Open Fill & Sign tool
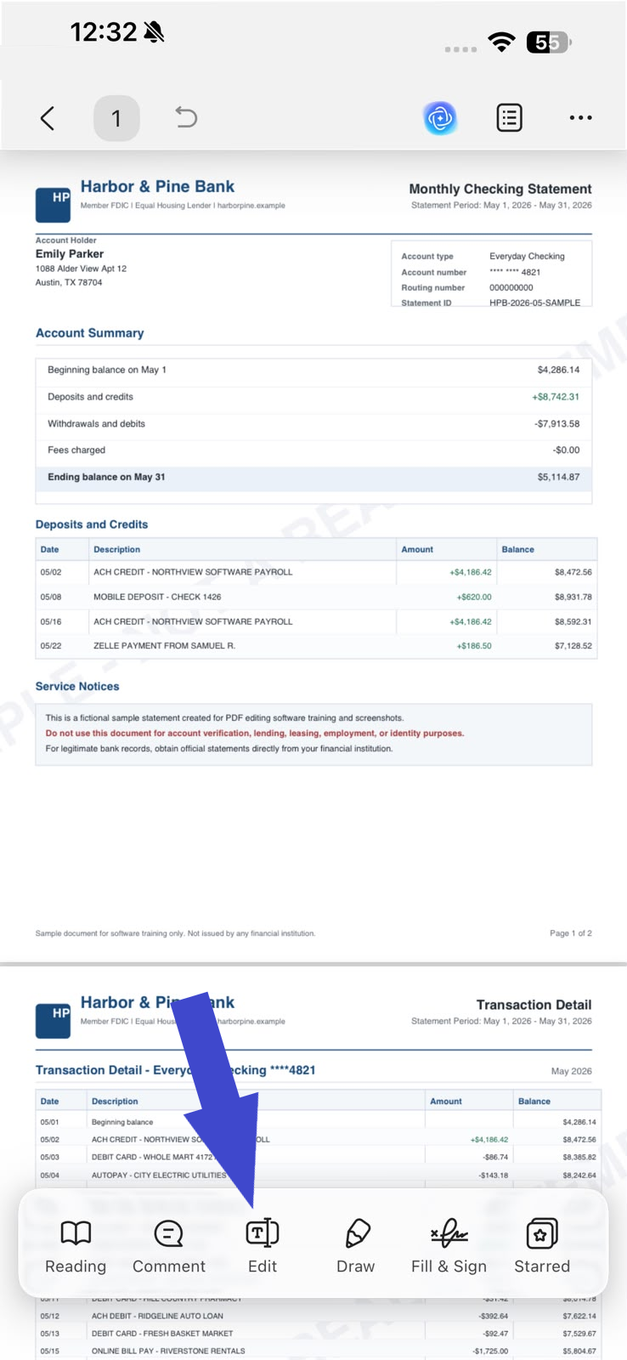The width and height of the screenshot is (627, 1360). pyautogui.click(x=449, y=1247)
